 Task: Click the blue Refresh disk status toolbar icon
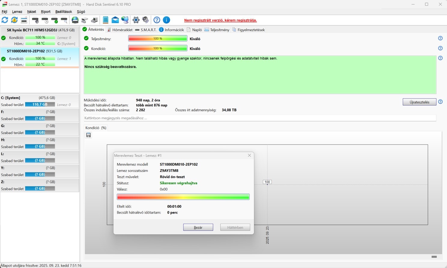pyautogui.click(x=5, y=20)
